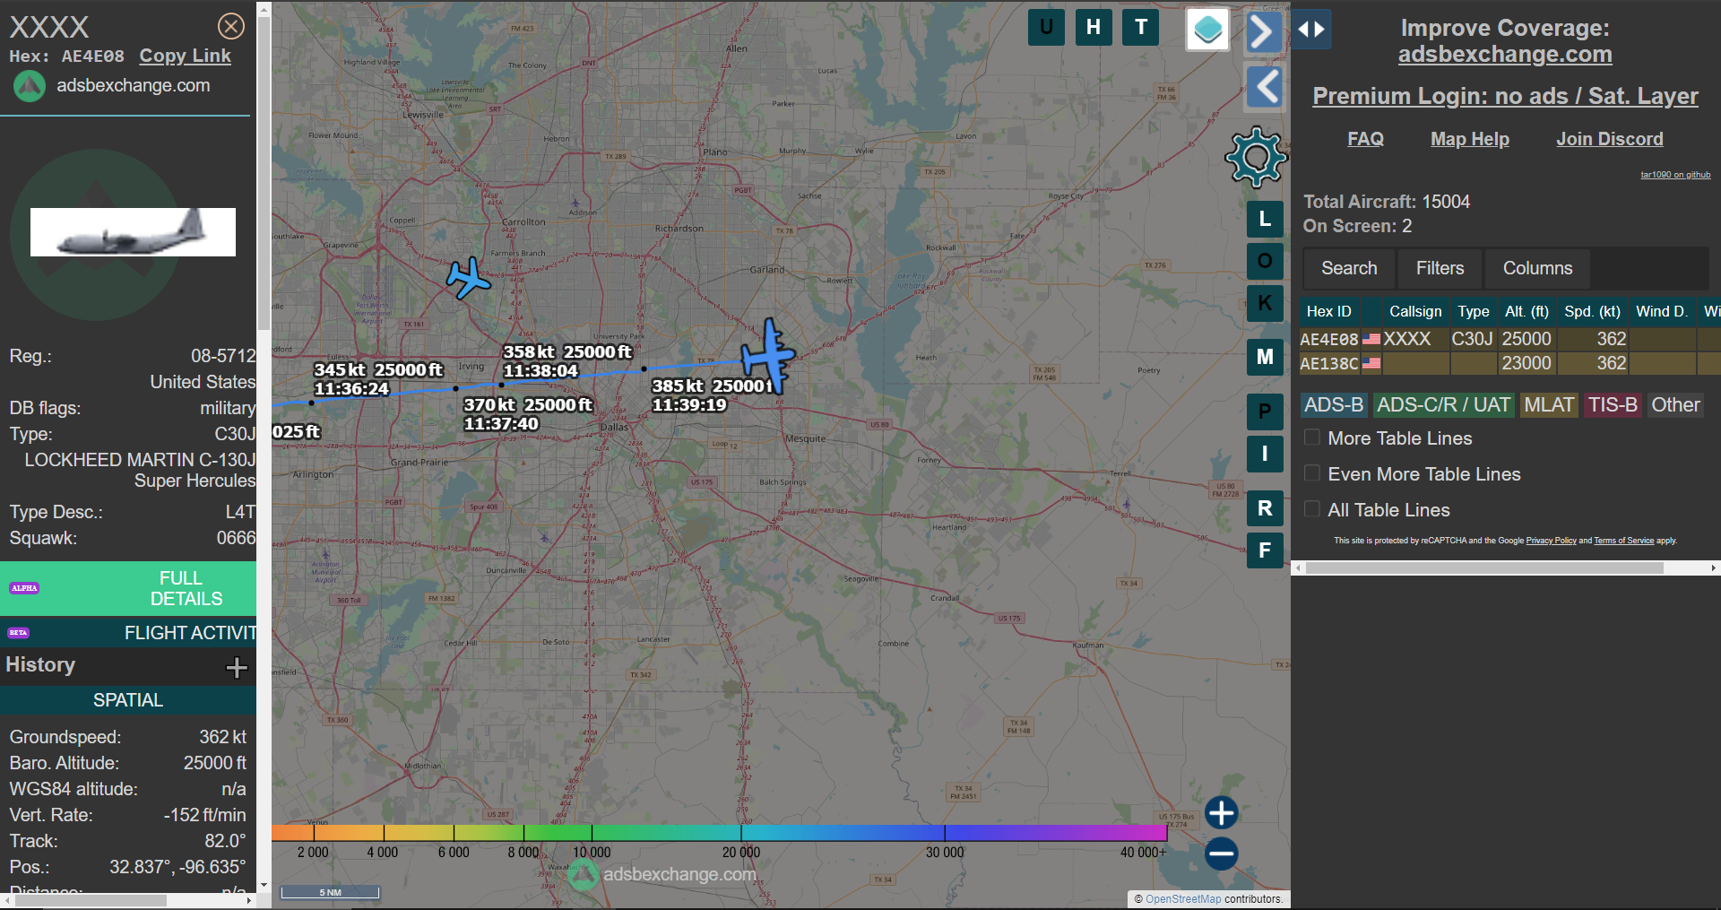Open the Join Discord link
This screenshot has width=1721, height=910.
coord(1610,139)
